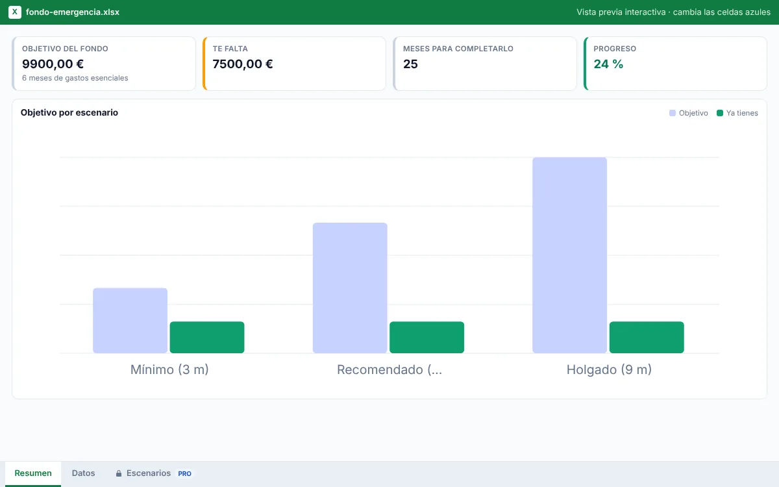Toggle the Ya tienes legend swatch
The height and width of the screenshot is (487, 779).
[720, 113]
